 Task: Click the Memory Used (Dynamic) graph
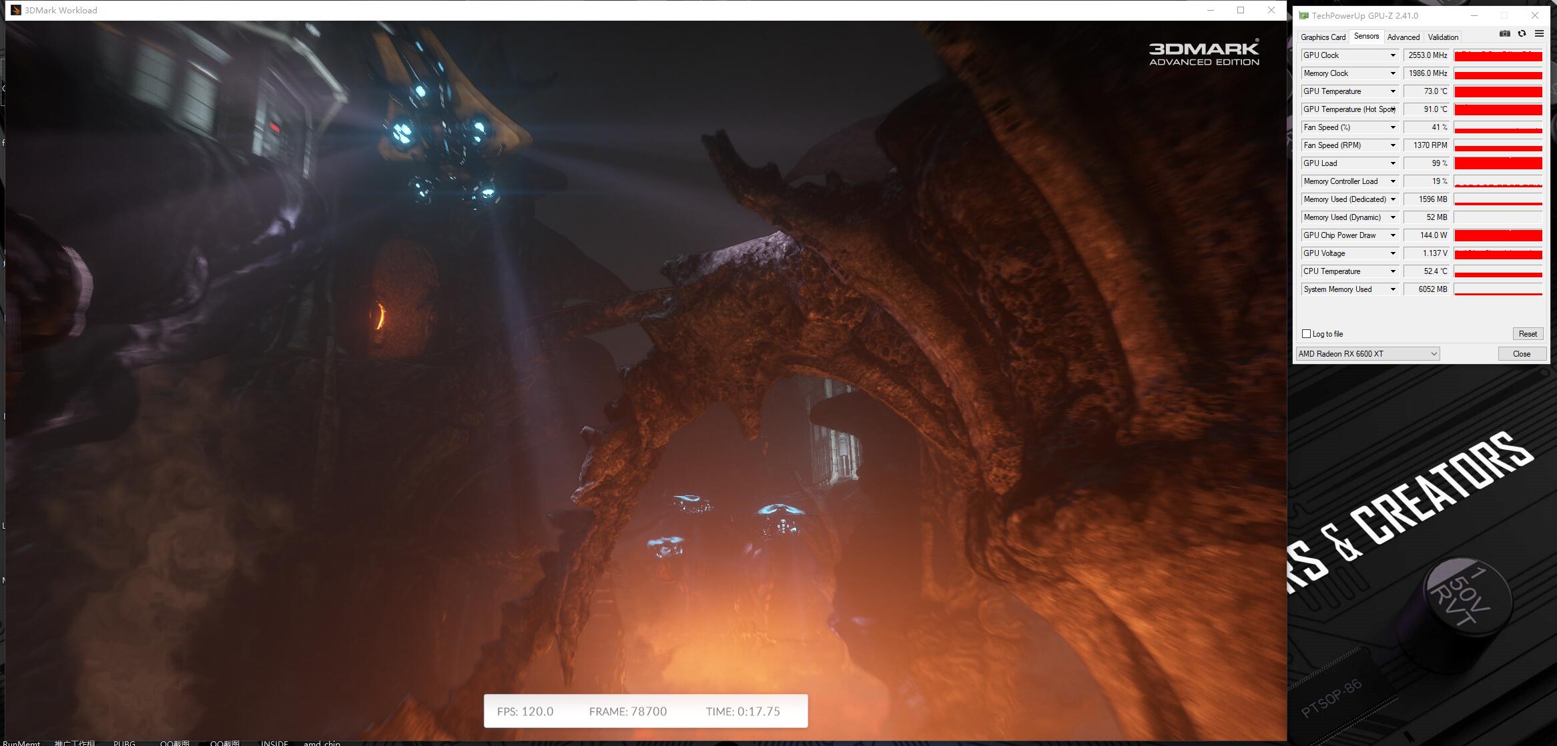click(1498, 217)
